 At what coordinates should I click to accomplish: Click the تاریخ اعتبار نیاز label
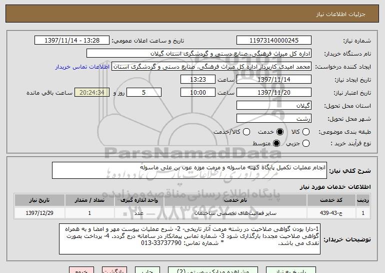pos(352,93)
